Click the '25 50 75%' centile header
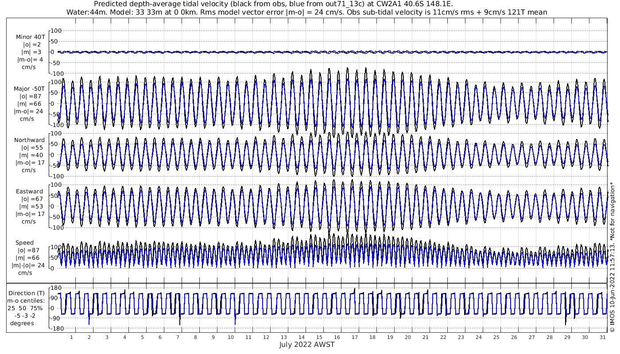This screenshot has width=620, height=354. click(x=25, y=308)
